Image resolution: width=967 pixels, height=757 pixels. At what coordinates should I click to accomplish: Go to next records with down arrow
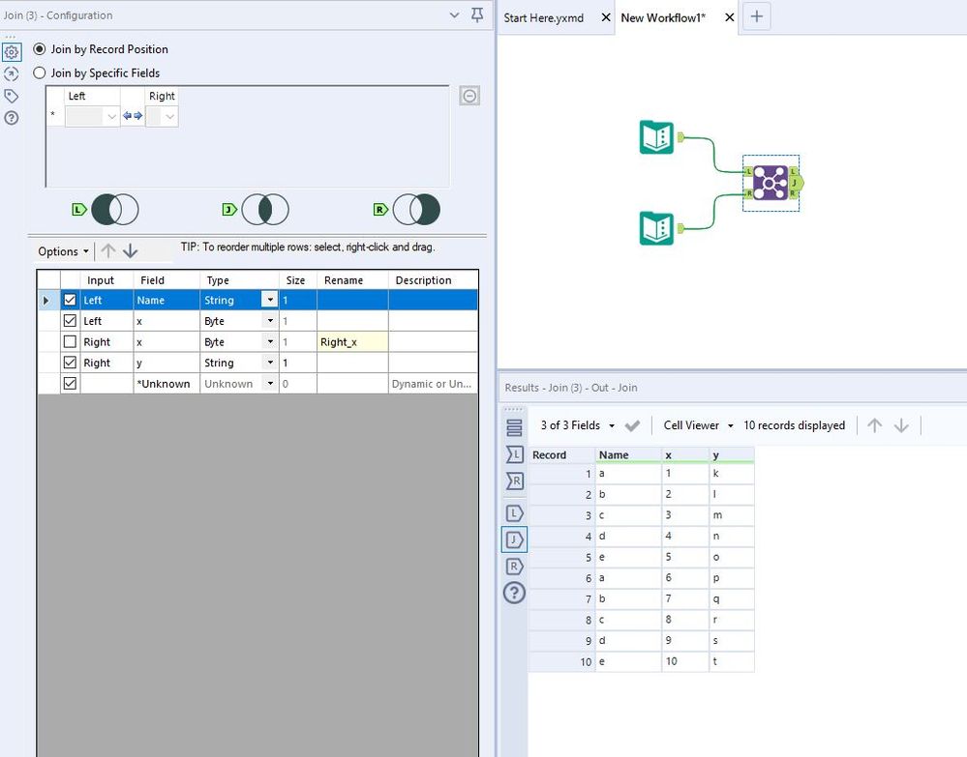click(901, 425)
